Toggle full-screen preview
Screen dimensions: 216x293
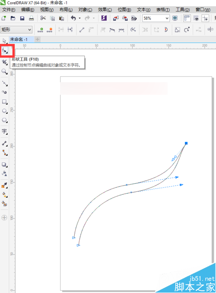click(175, 18)
